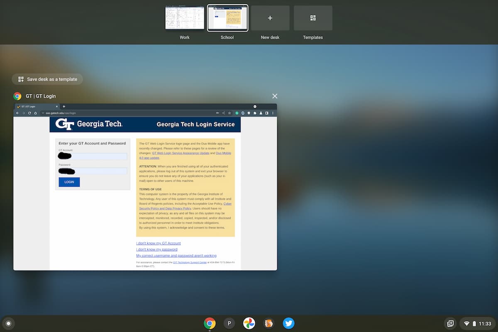Create a New desk

[270, 18]
